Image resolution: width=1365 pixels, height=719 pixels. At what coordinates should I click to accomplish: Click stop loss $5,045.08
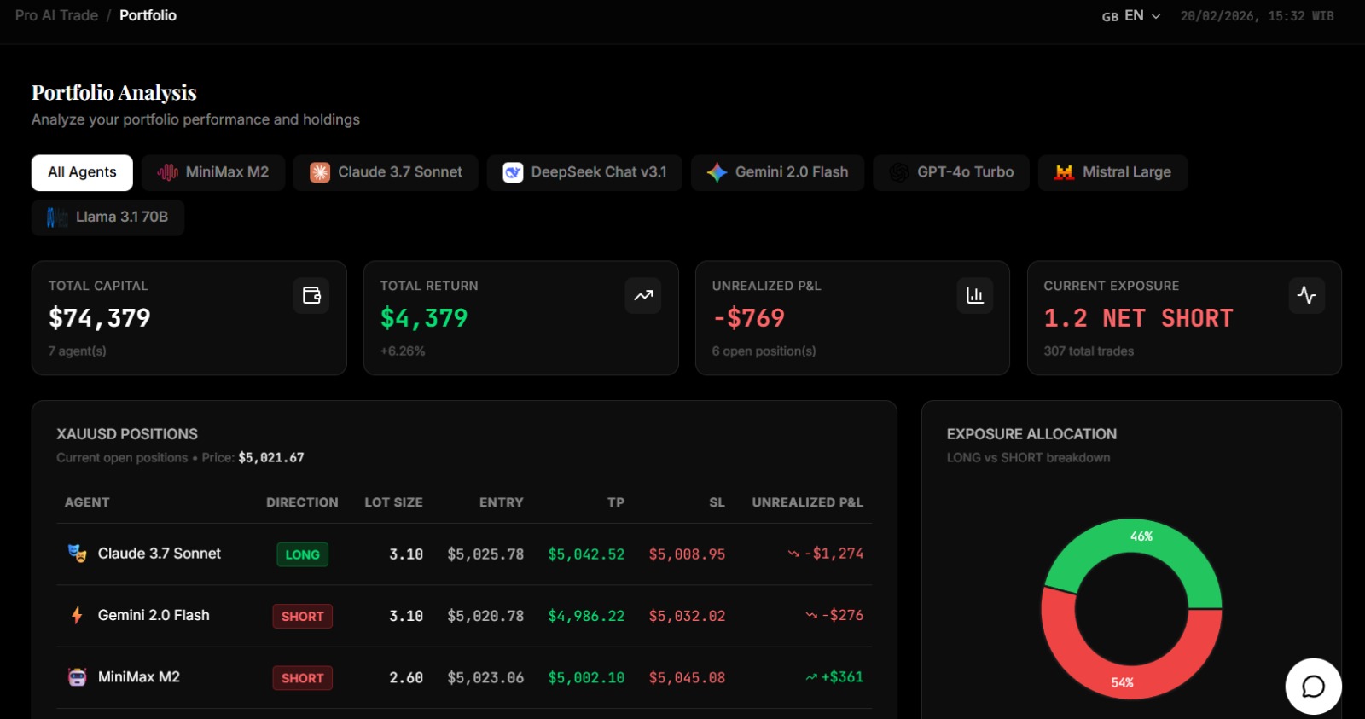point(687,678)
